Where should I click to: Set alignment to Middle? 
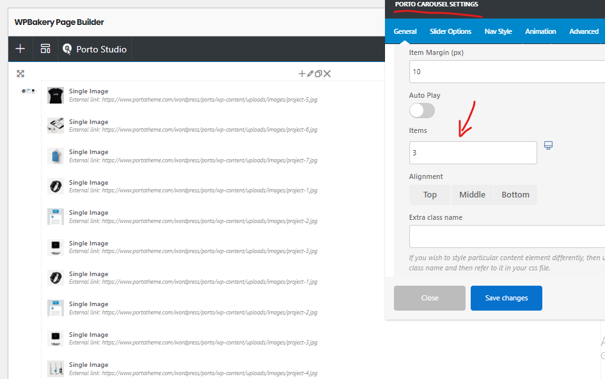(x=472, y=195)
